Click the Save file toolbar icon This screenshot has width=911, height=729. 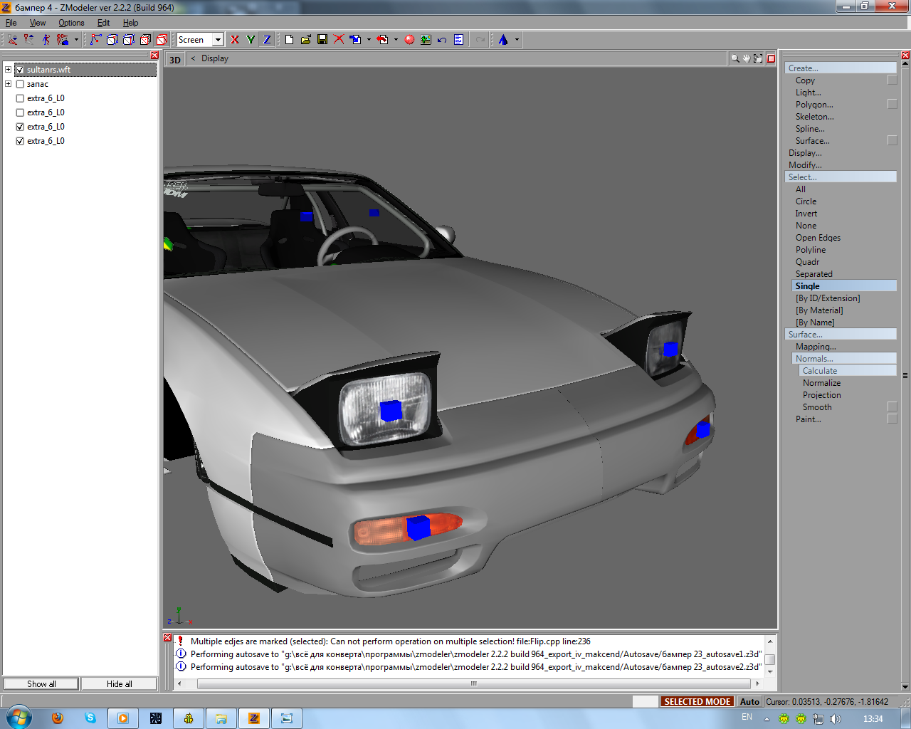pos(322,40)
